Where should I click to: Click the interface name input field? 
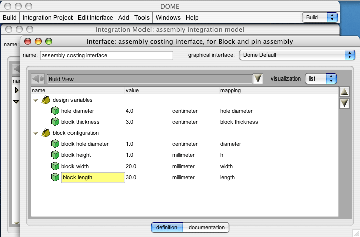[x=107, y=55]
